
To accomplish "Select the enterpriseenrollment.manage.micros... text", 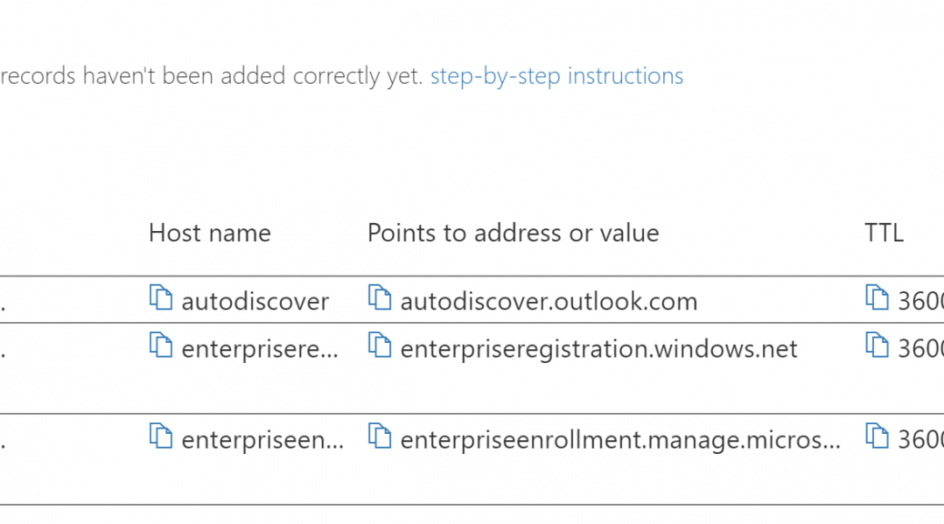I will (x=621, y=440).
